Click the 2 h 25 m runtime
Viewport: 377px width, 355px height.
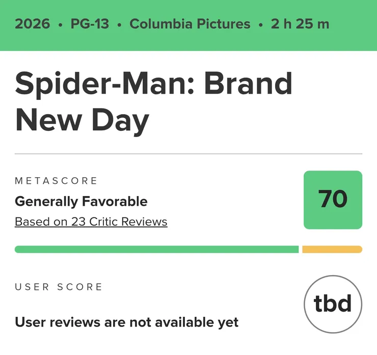coord(300,24)
